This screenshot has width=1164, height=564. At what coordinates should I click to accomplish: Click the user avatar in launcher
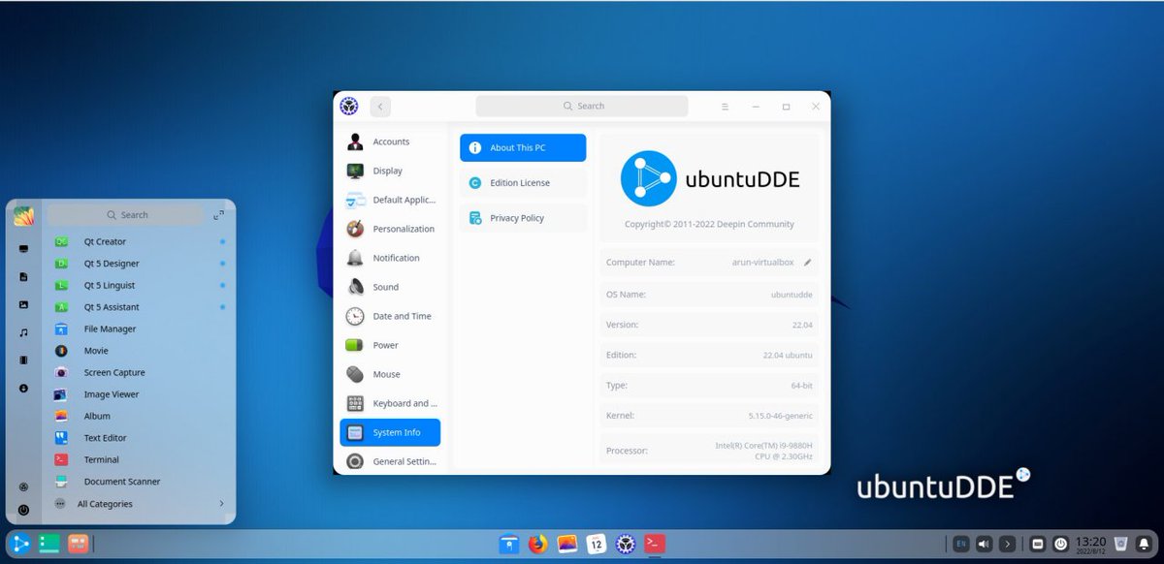tap(23, 215)
